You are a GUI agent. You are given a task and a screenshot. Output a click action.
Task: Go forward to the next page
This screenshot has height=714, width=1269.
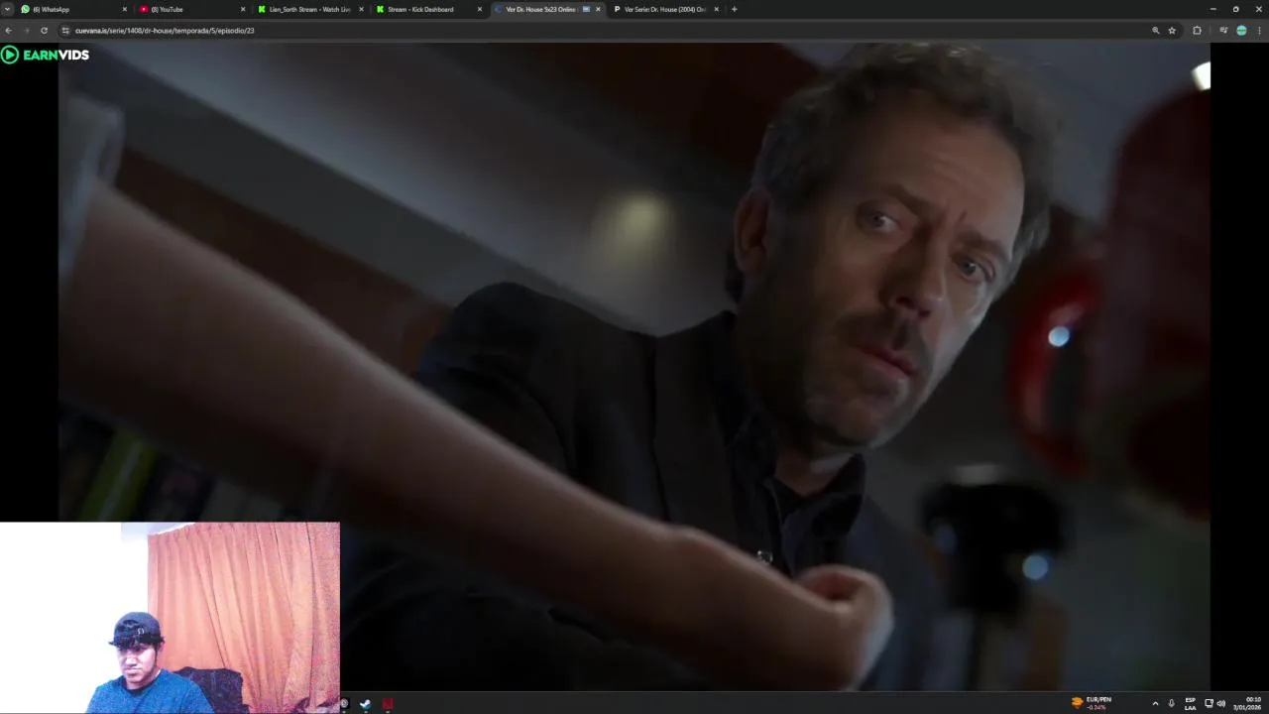click(x=26, y=31)
